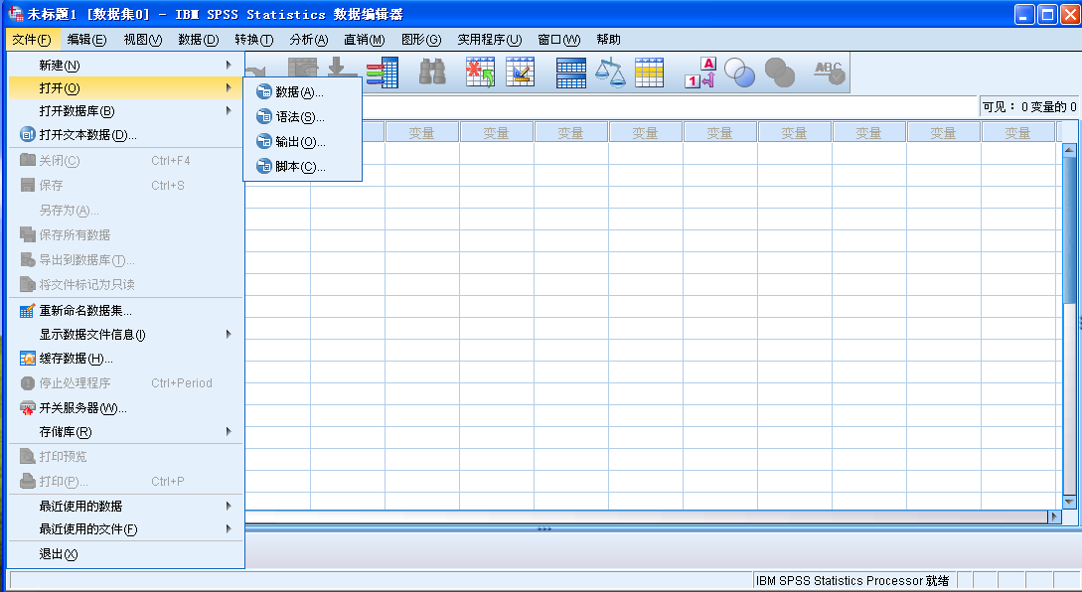Open the 编辑(E) menu
Screen dimensions: 1082x592
click(87, 40)
